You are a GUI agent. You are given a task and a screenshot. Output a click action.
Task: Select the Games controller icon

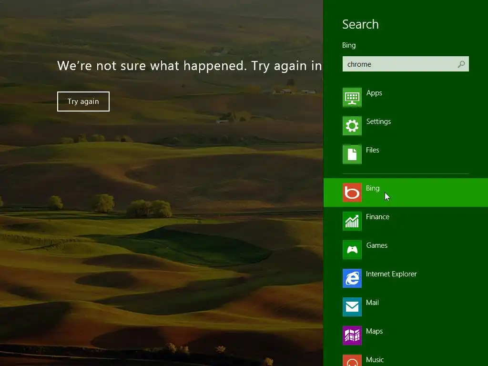coord(352,250)
